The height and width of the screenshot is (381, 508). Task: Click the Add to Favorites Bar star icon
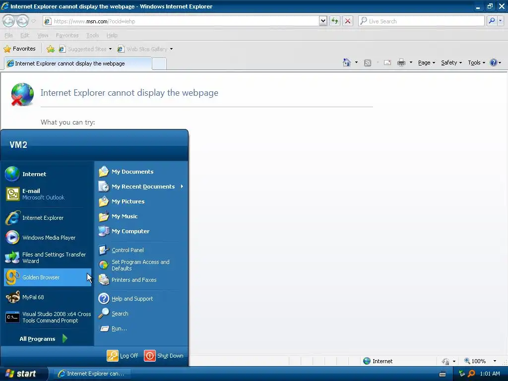click(x=50, y=49)
